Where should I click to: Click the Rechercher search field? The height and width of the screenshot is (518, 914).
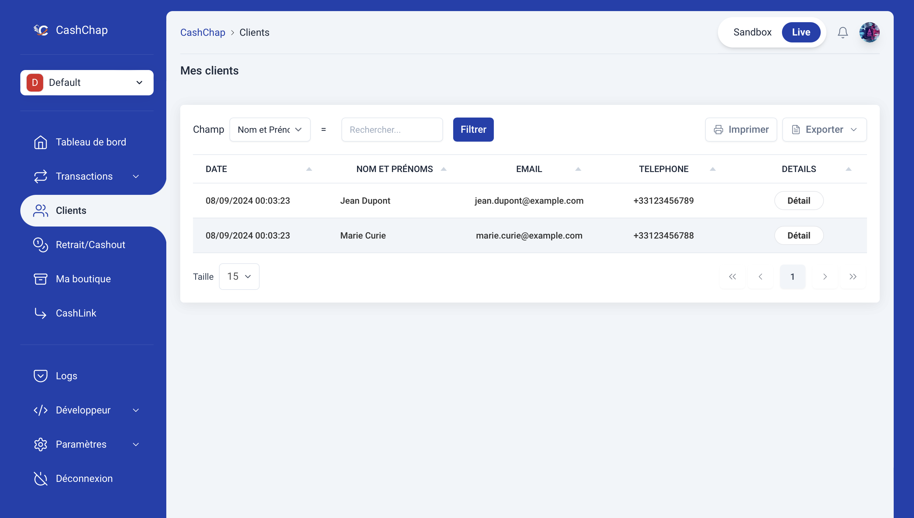392,130
